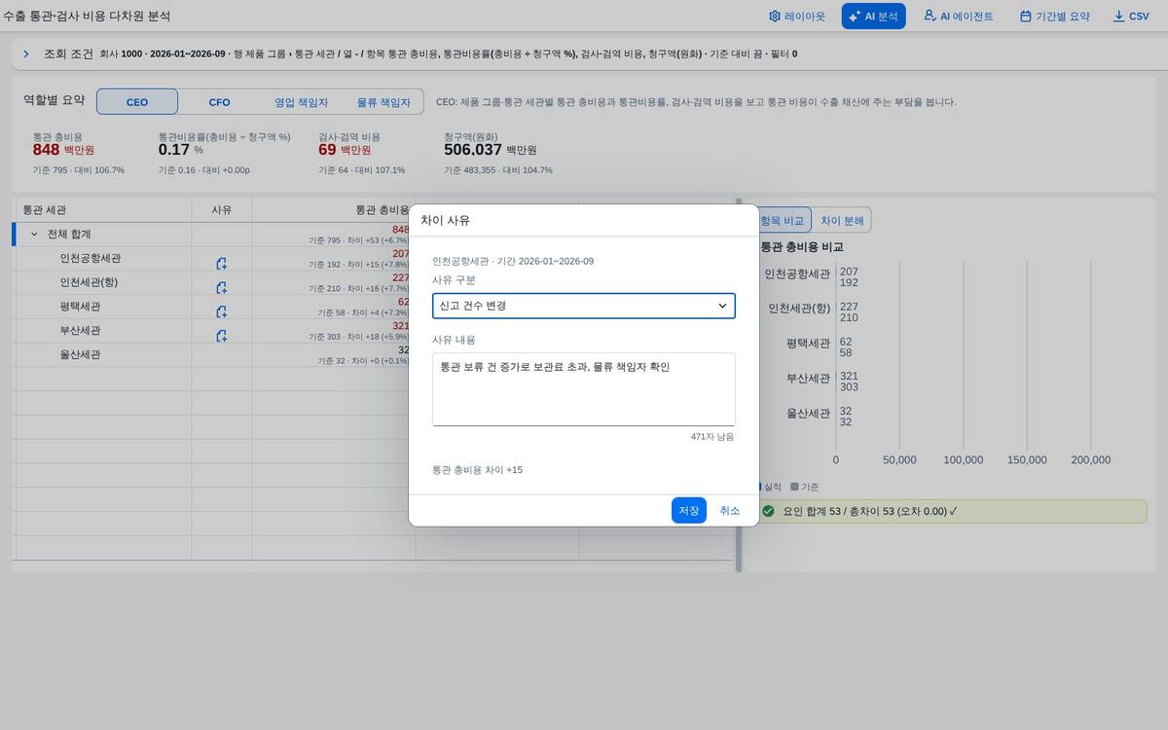The height and width of the screenshot is (730, 1168).
Task: Click the 사유 column header
Action: click(222, 210)
